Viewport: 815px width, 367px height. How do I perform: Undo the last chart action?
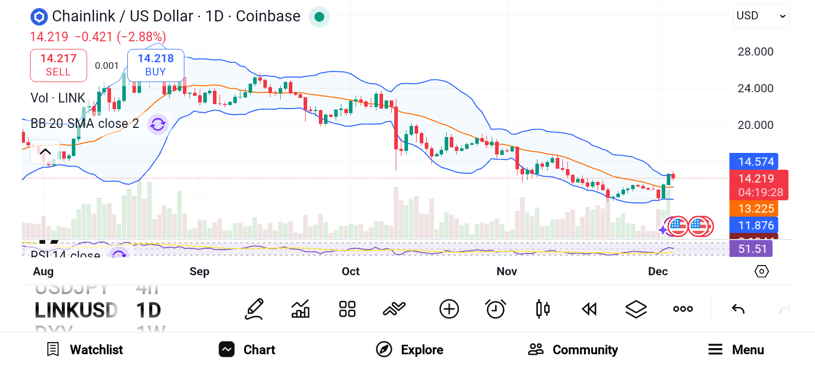pos(738,309)
